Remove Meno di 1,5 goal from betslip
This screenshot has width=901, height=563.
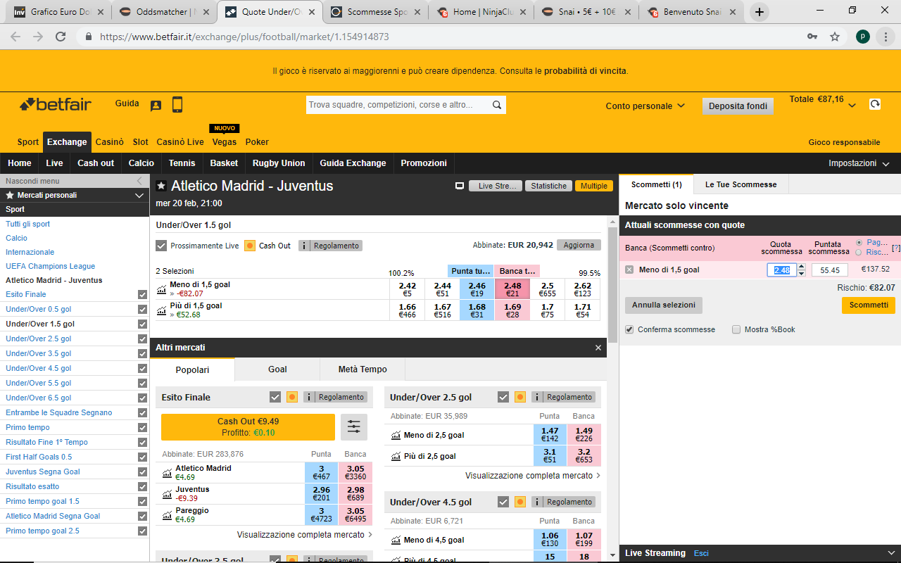[629, 270]
